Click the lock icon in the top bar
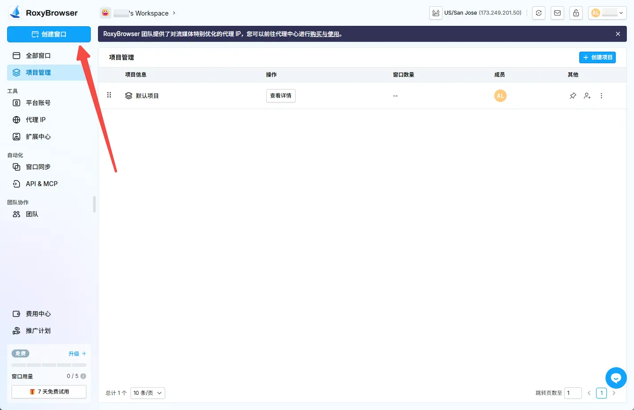The image size is (634, 410). 576,13
